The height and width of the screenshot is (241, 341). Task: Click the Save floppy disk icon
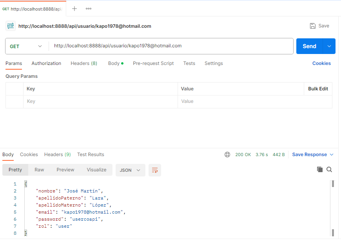313,26
